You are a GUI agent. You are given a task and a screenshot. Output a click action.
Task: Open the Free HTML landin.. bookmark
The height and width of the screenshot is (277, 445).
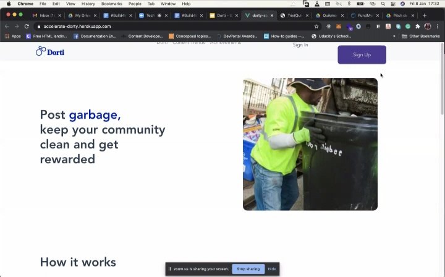pyautogui.click(x=47, y=36)
